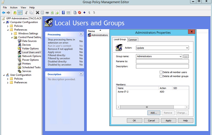This screenshot has height=135, width=212.
Task: Click the scissors cut toolbar icon
Action: tap(26, 13)
